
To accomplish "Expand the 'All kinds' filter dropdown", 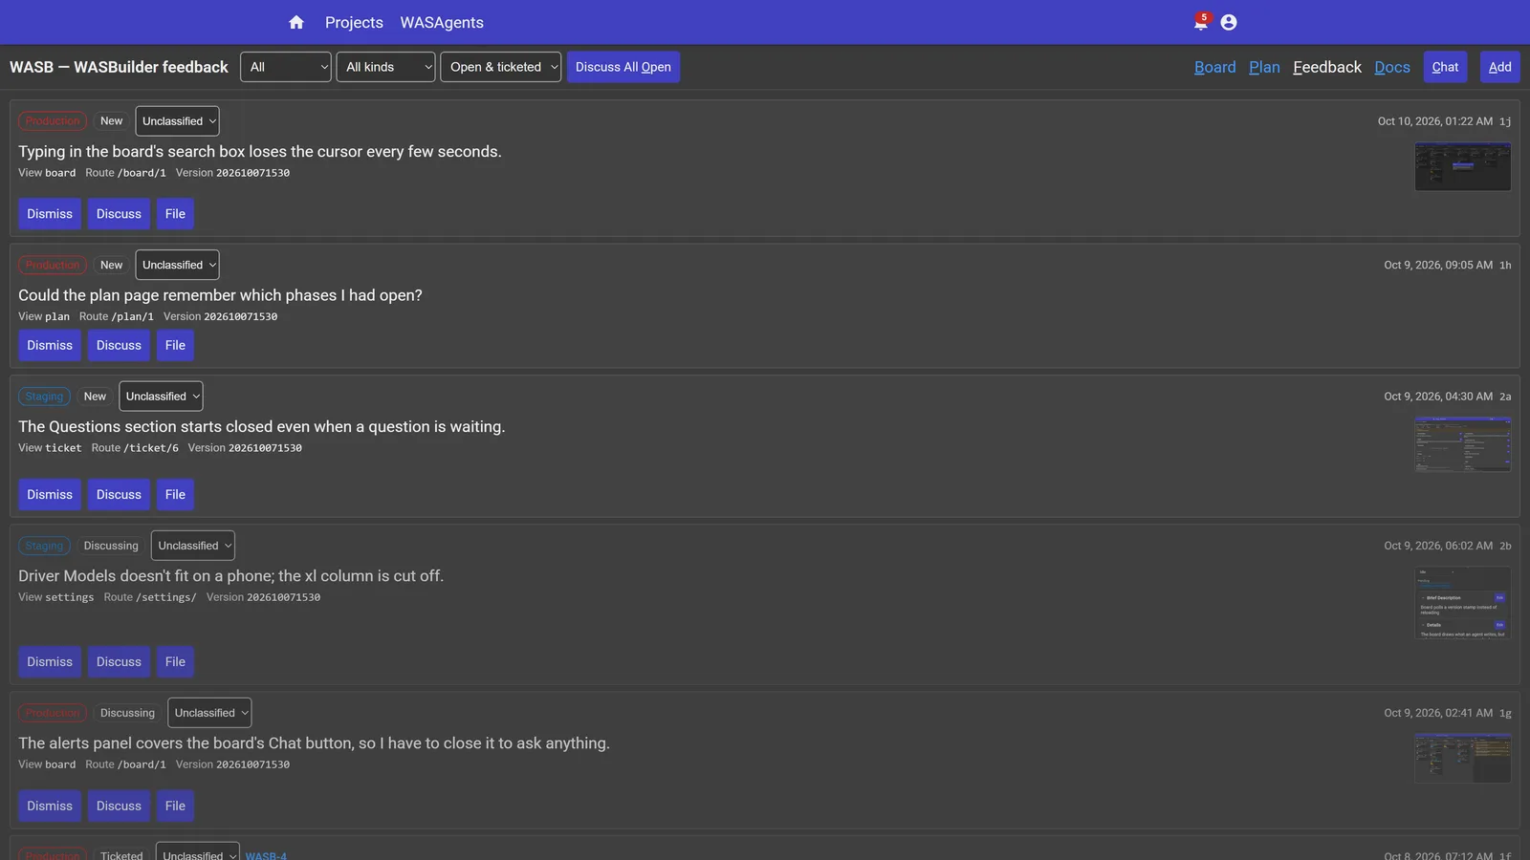I will point(385,67).
